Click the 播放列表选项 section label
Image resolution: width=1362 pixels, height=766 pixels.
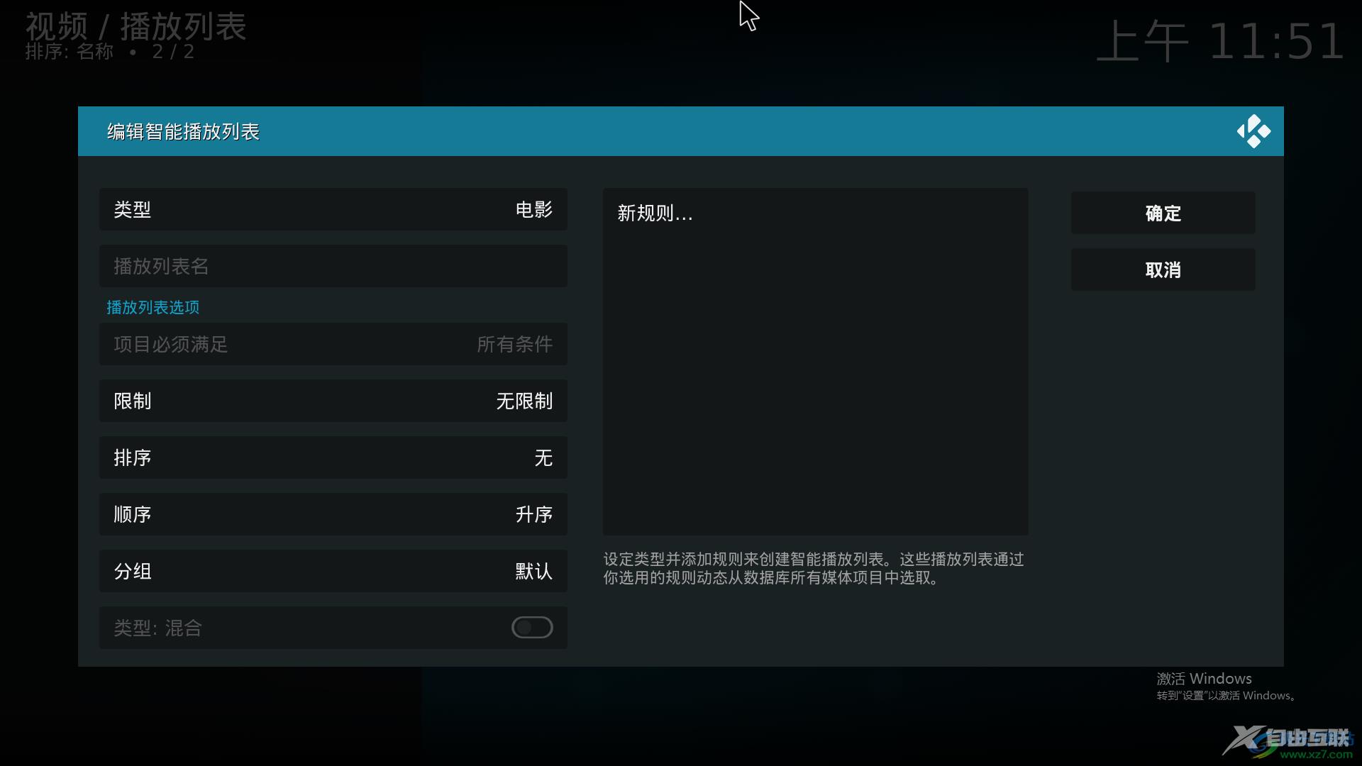tap(153, 307)
